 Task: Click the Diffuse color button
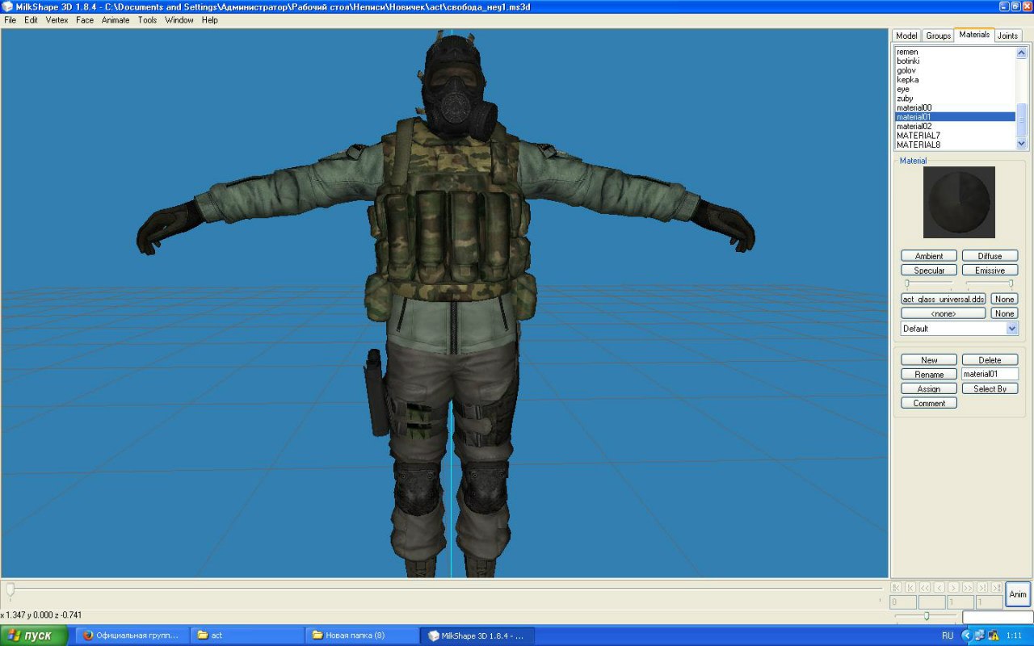[x=990, y=256]
